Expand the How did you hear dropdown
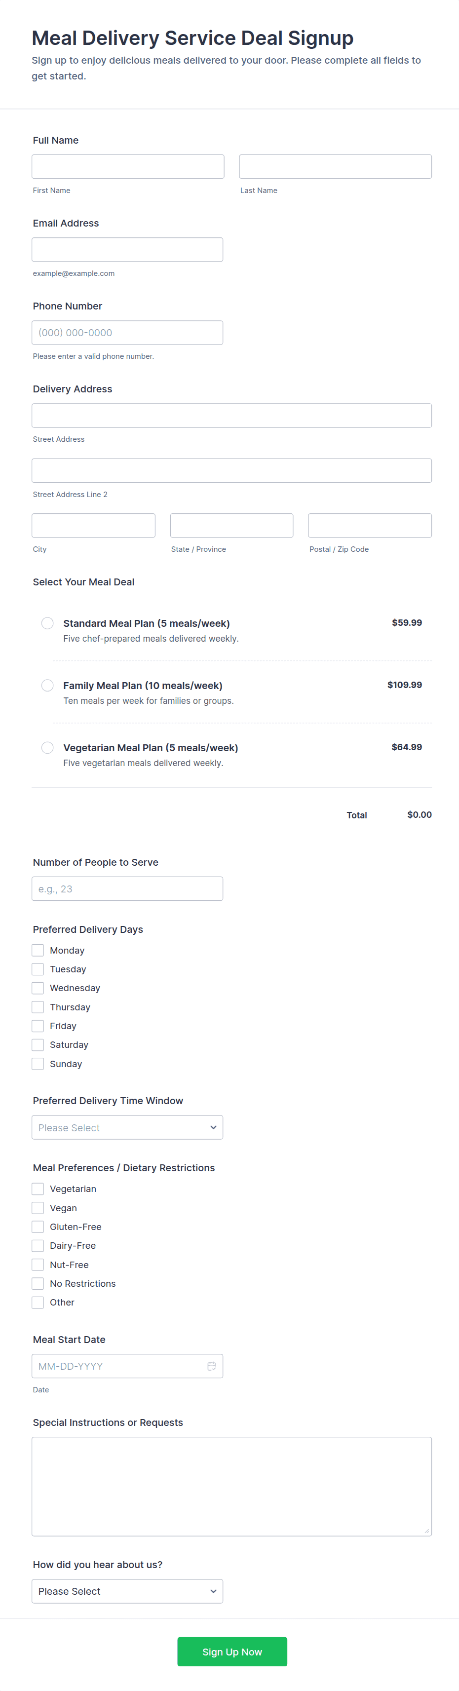 click(x=127, y=1591)
